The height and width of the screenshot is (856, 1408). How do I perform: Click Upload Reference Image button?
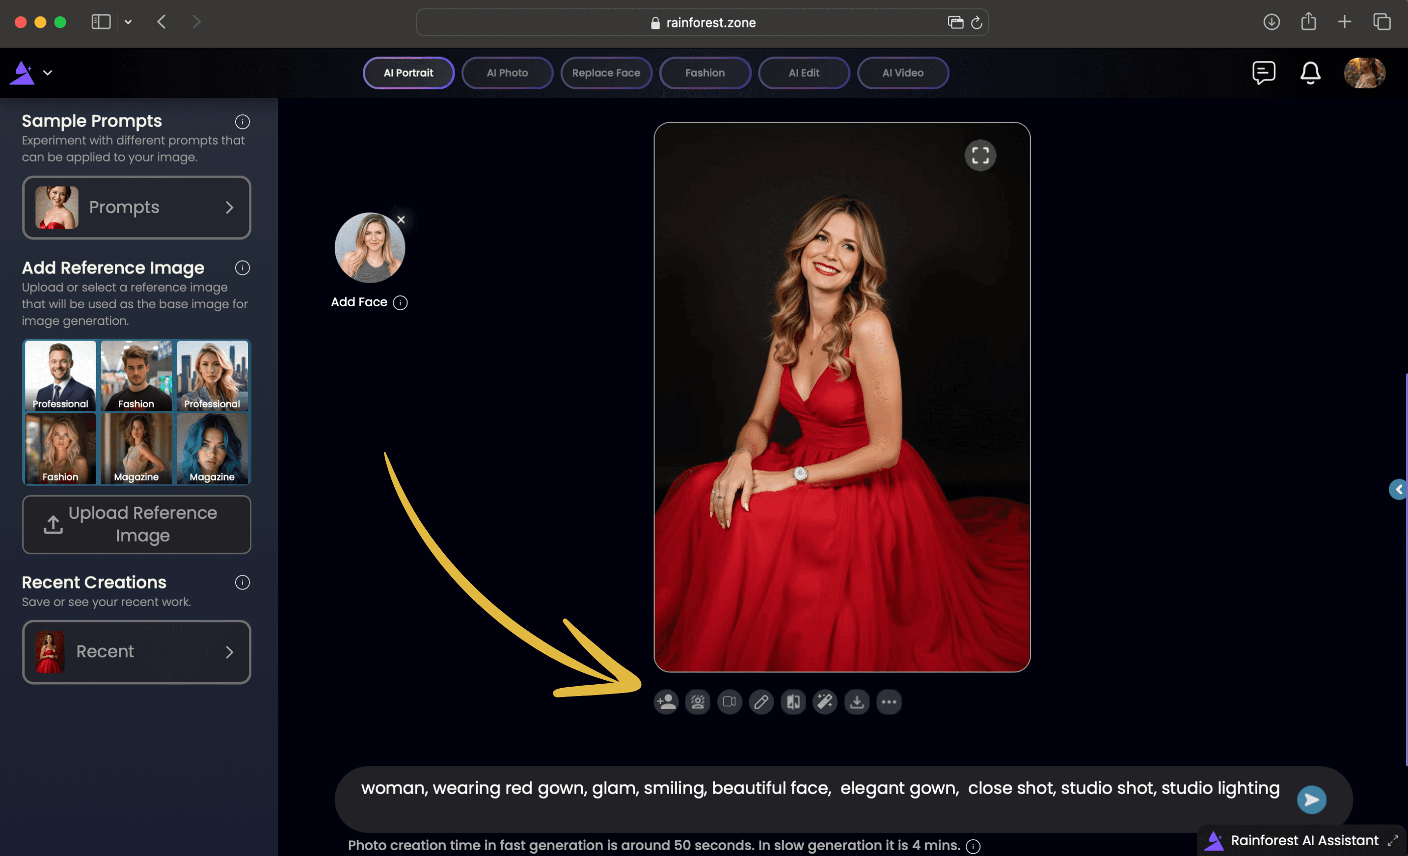(x=136, y=525)
